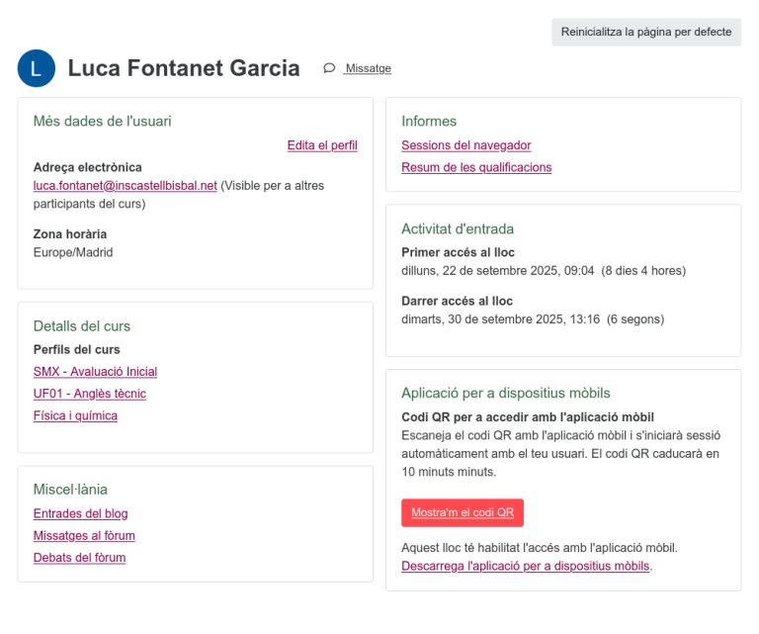This screenshot has width=759, height=634.
Task: Click the Miscel·lània section heading
Action: pyautogui.click(x=70, y=489)
